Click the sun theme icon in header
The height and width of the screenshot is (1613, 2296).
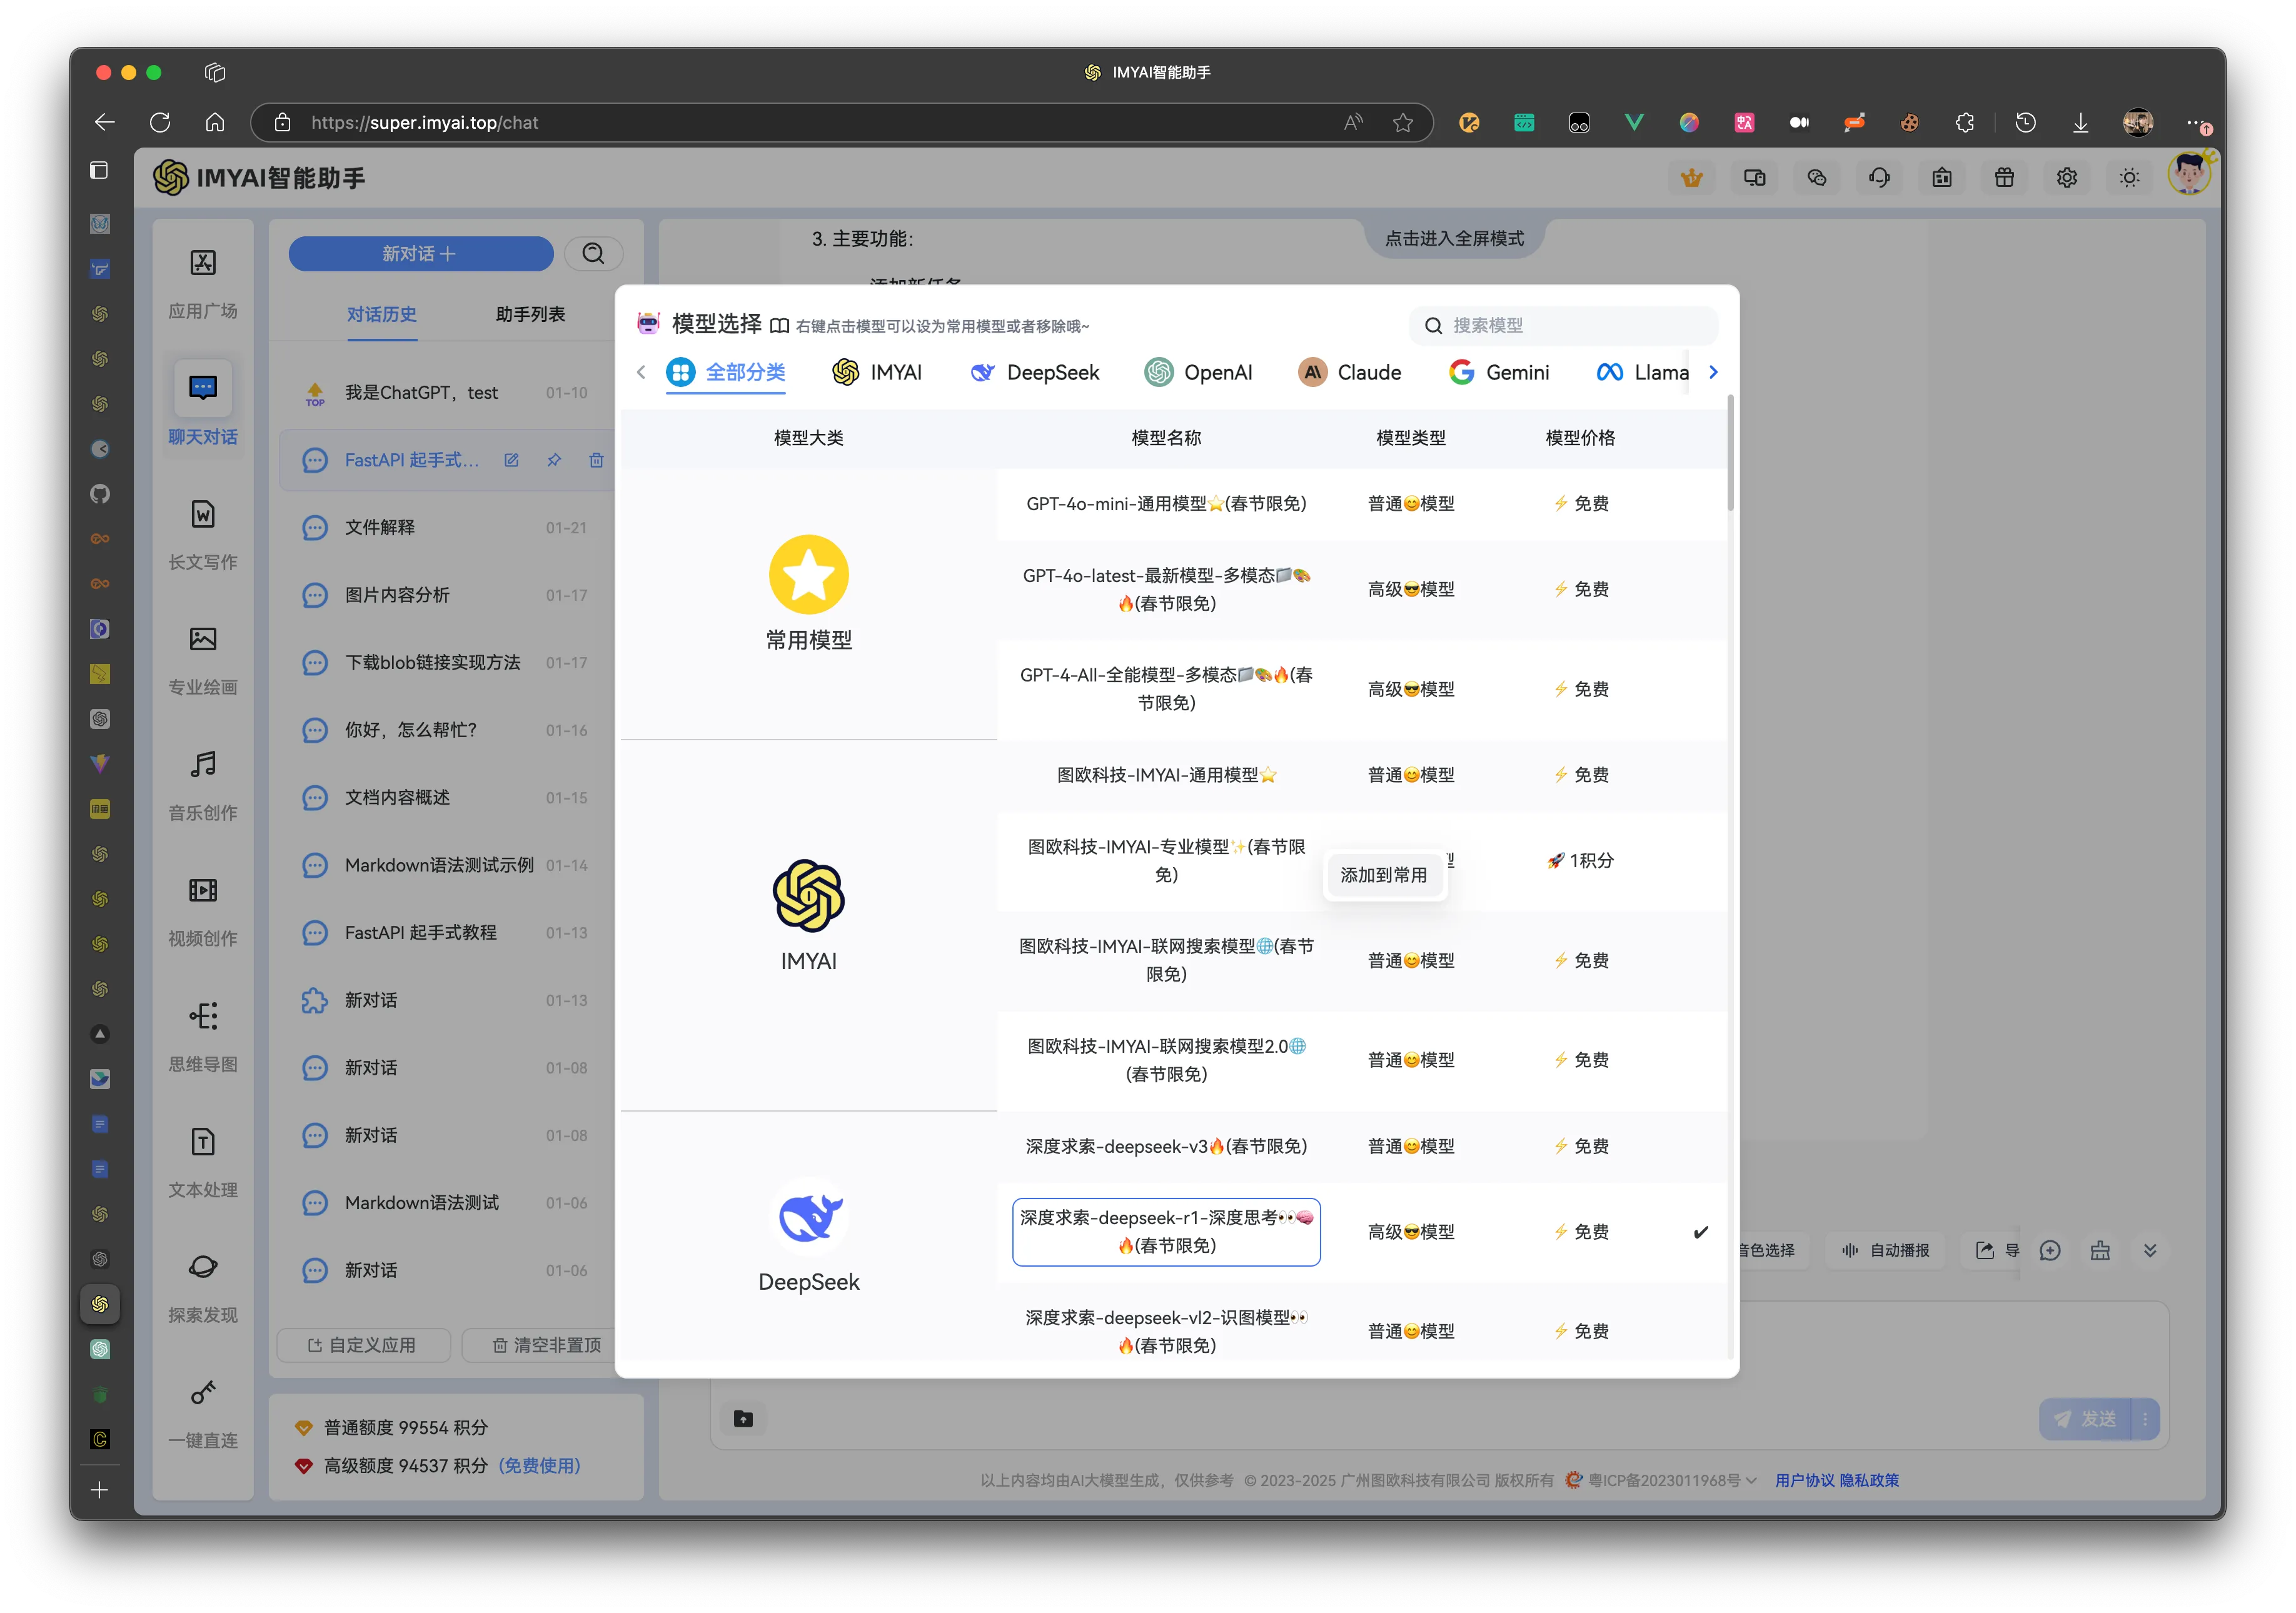coord(2129,178)
